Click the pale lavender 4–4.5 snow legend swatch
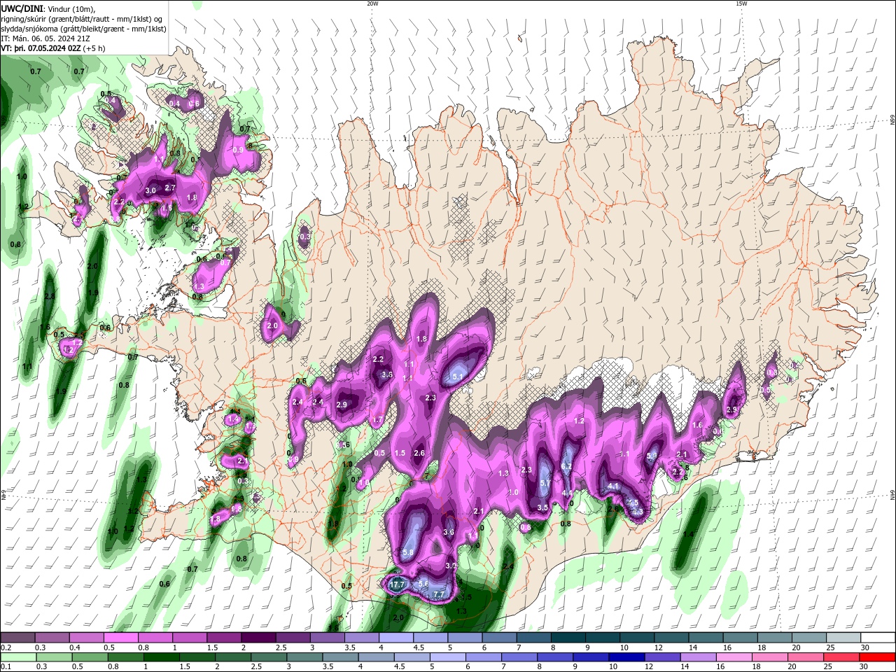Viewport: 896px width, 672px height. tap(396, 638)
